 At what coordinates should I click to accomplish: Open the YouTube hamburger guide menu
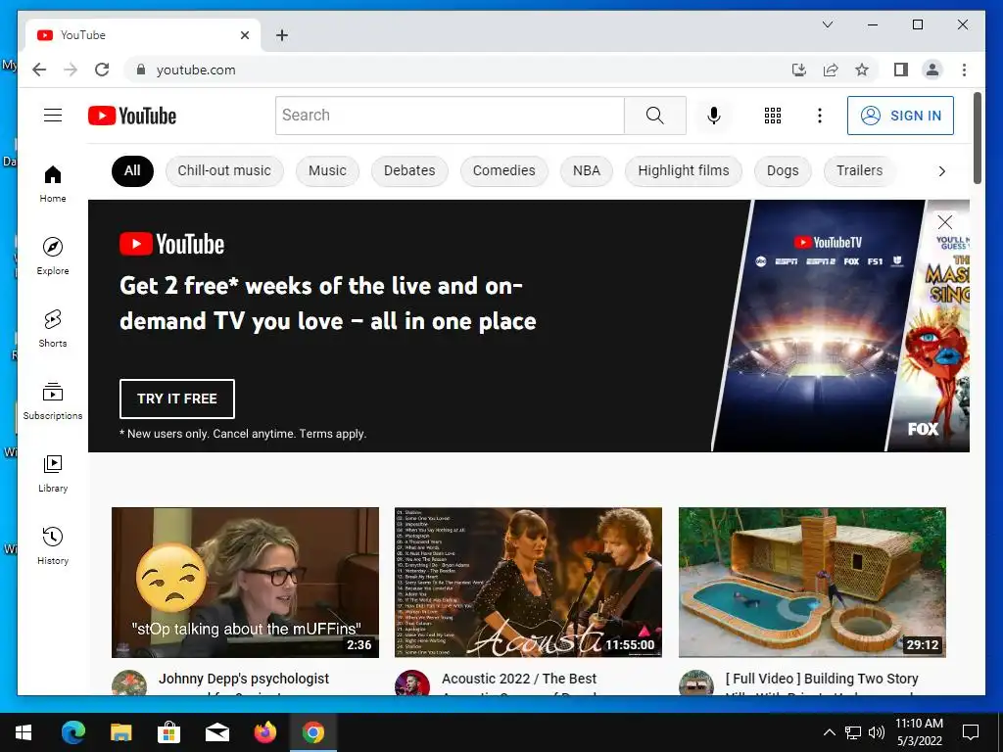(53, 116)
